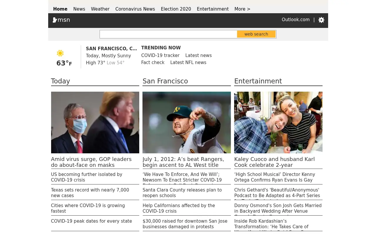
Task: Click the sunny weather icon
Action: coord(60,53)
